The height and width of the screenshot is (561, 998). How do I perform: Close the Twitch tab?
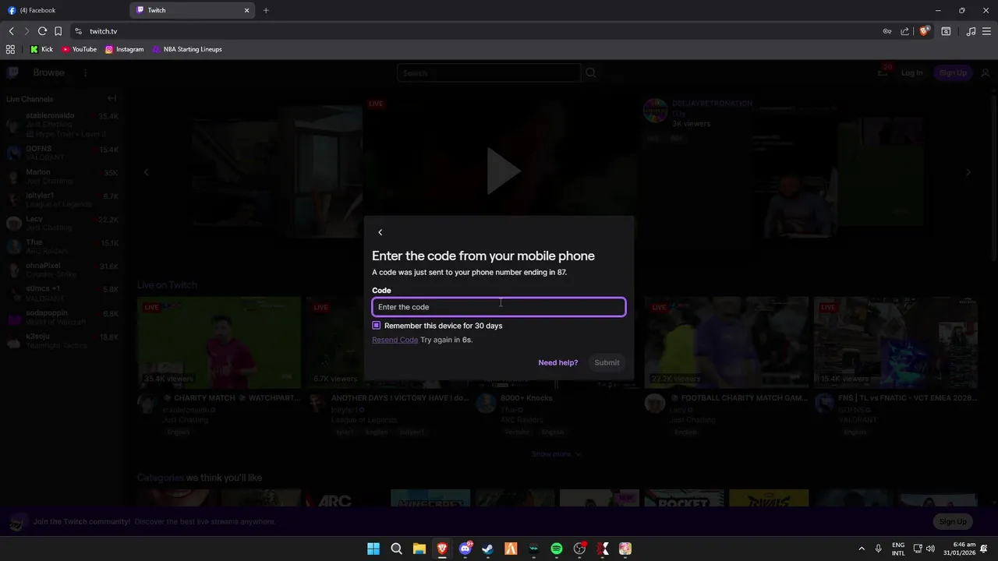(247, 10)
